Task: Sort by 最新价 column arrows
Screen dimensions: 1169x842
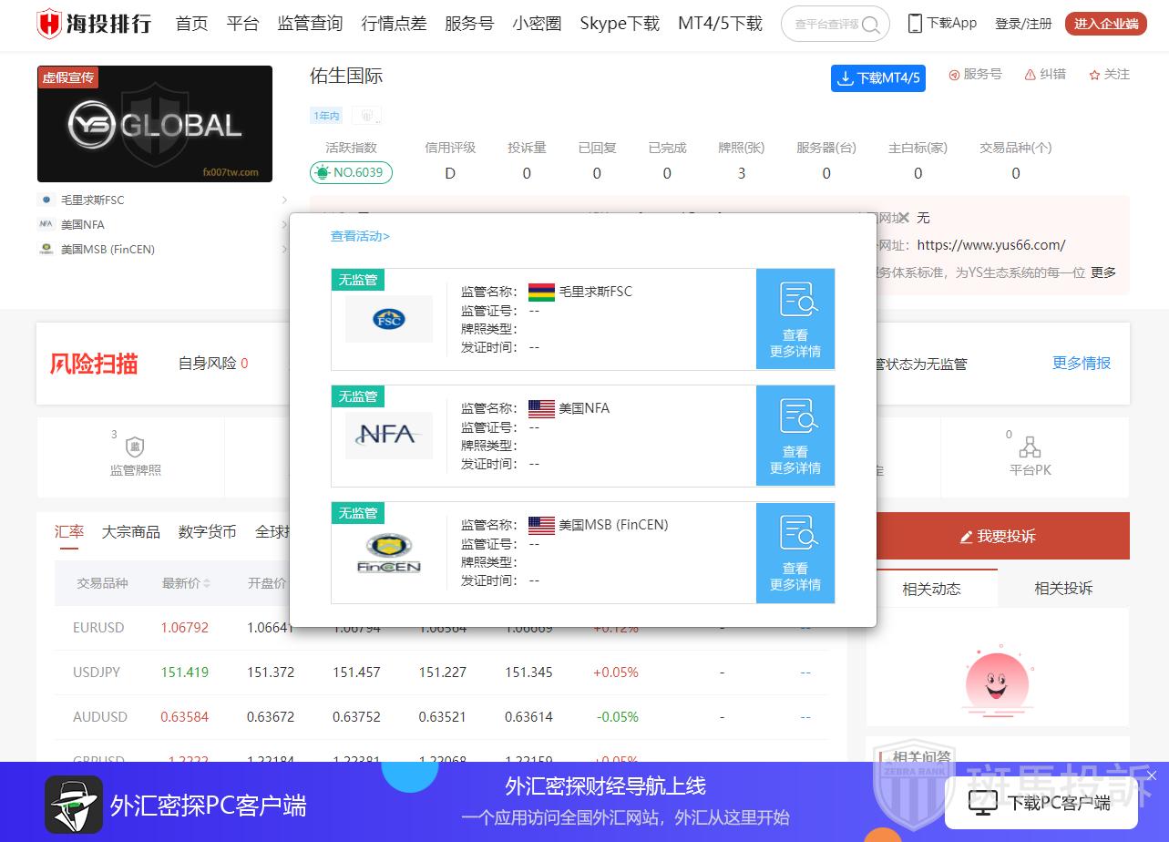Action: [207, 584]
